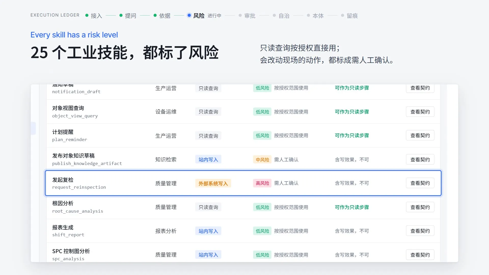Click the 对象视图查询 skill name
489x275 pixels.
[68, 108]
